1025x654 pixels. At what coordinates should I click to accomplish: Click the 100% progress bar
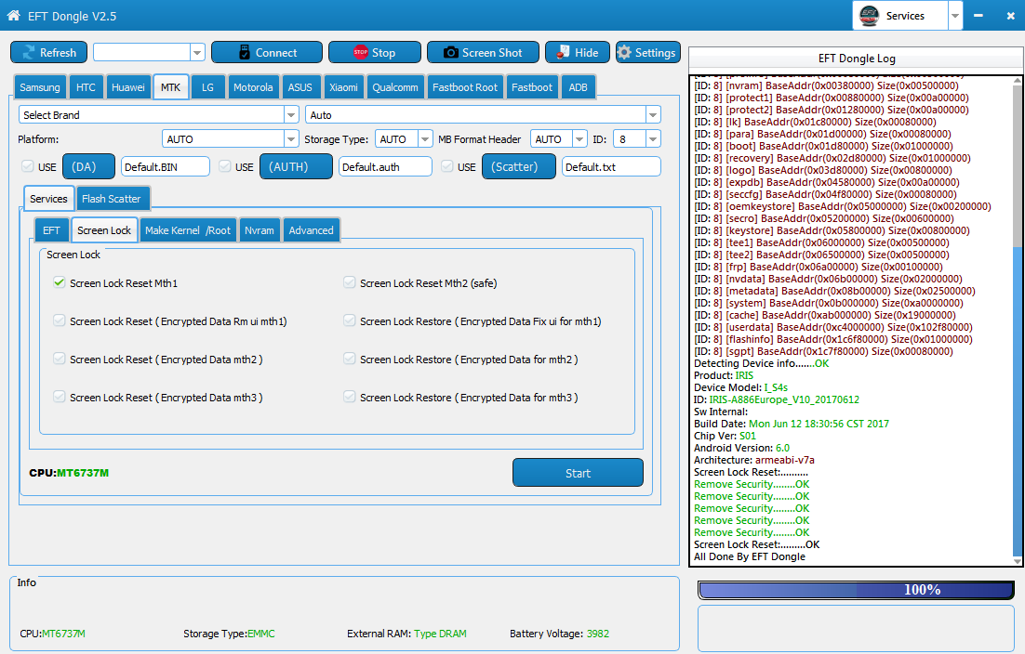[855, 590]
